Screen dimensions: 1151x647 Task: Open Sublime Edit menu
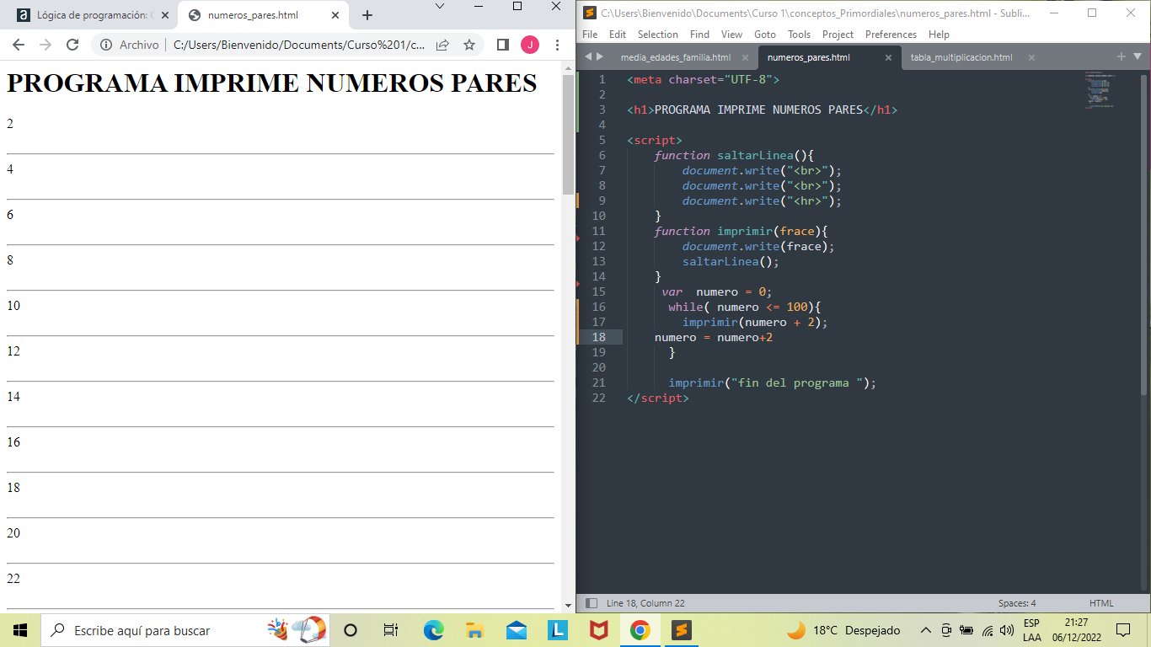pos(618,35)
